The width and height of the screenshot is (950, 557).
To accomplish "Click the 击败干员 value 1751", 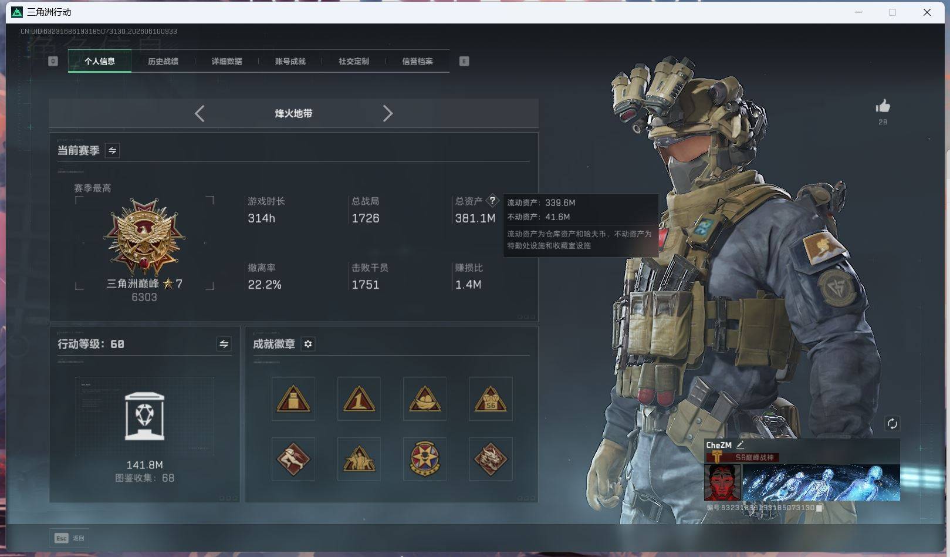I will [x=366, y=285].
